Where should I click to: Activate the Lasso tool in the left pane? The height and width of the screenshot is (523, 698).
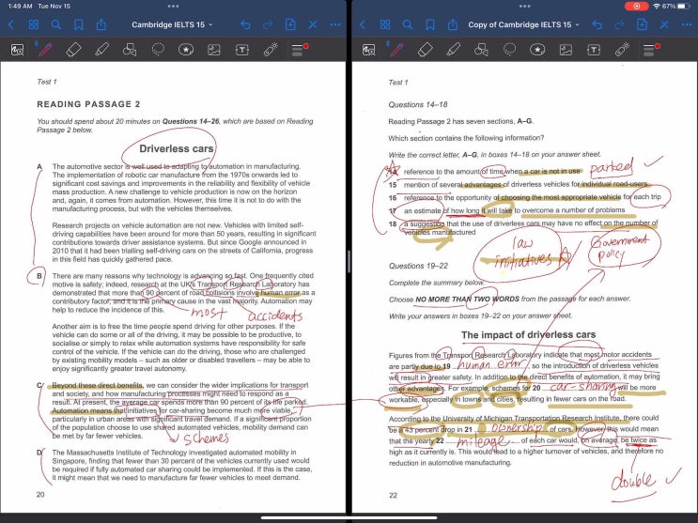tap(158, 49)
